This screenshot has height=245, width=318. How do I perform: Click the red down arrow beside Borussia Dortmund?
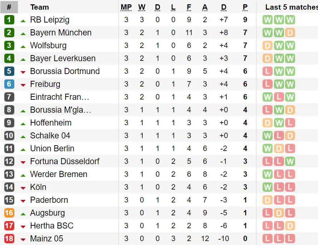tap(23, 71)
